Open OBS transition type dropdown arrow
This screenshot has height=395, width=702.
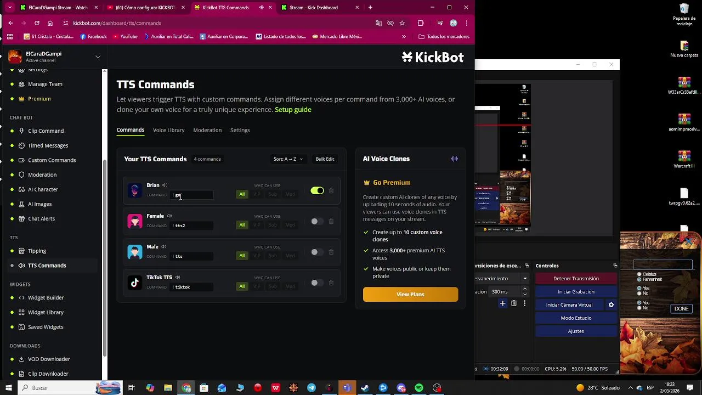[525, 279]
